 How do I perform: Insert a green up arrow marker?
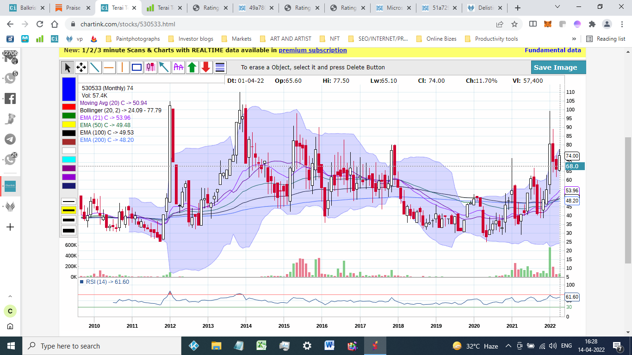(x=192, y=67)
